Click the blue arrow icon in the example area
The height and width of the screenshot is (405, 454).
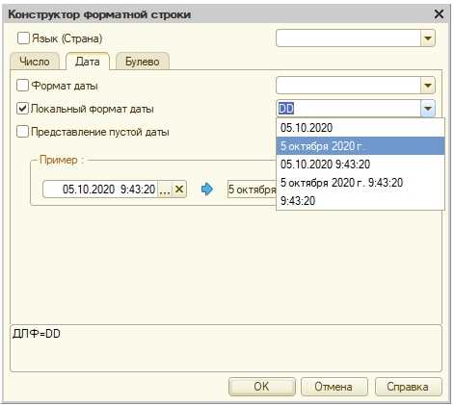point(207,190)
